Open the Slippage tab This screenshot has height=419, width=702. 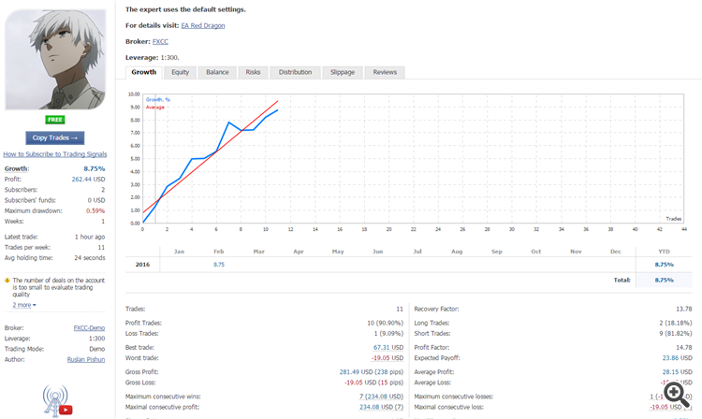pos(343,72)
